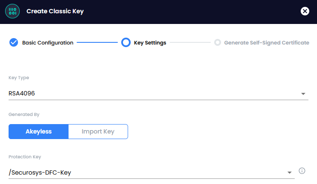Expand the Key Type dropdown arrow
317x184 pixels.
point(303,94)
